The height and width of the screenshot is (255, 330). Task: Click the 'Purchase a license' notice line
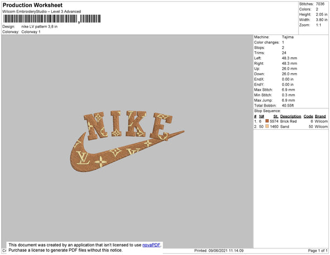pyautogui.click(x=65, y=250)
